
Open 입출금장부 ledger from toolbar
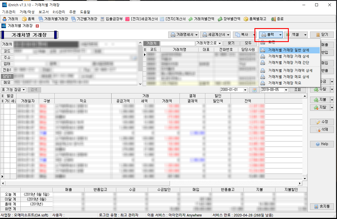(x=112, y=19)
